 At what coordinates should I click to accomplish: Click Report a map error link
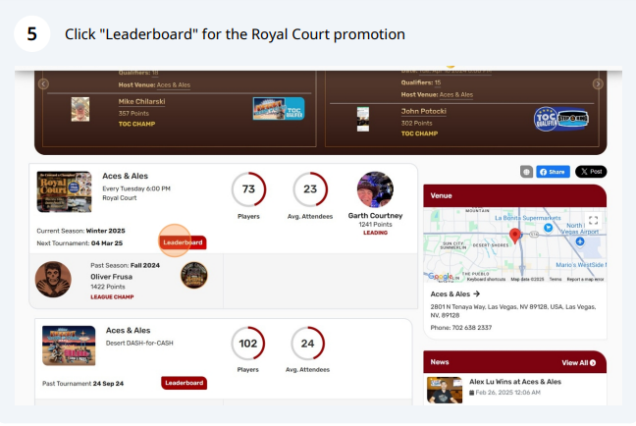[585, 279]
